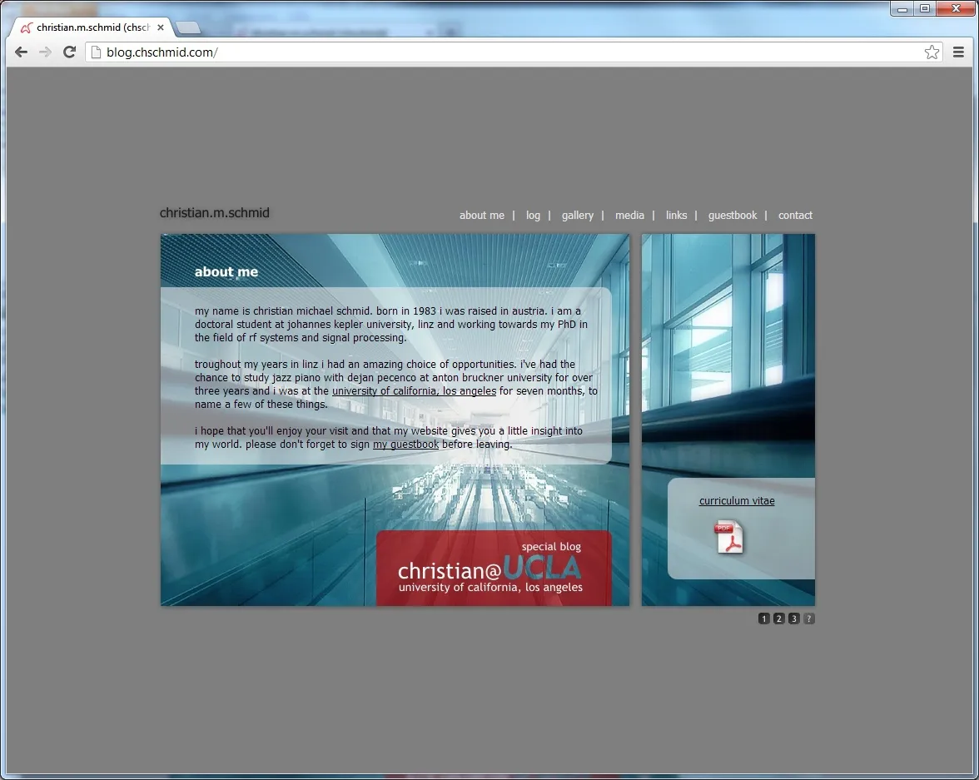
Task: Open the guestbook menu item
Action: point(733,216)
